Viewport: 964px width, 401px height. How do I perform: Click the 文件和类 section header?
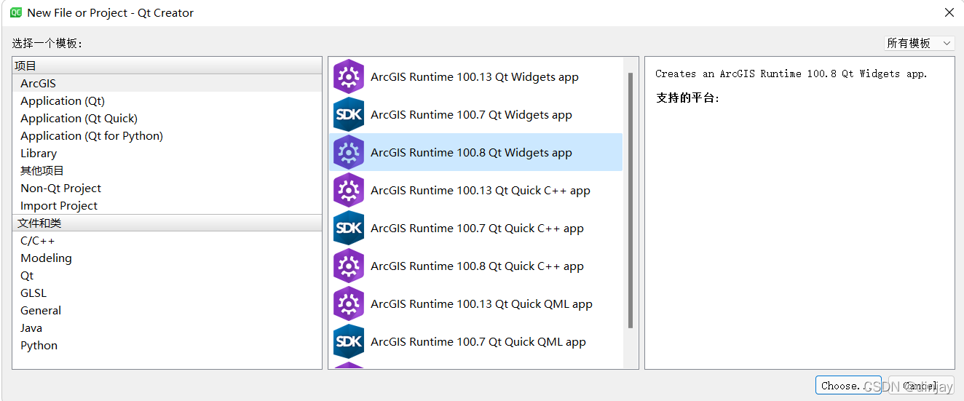tap(167, 223)
